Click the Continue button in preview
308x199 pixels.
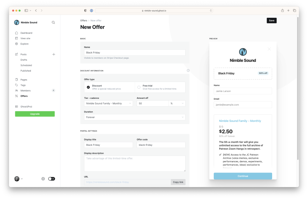pyautogui.click(x=243, y=176)
